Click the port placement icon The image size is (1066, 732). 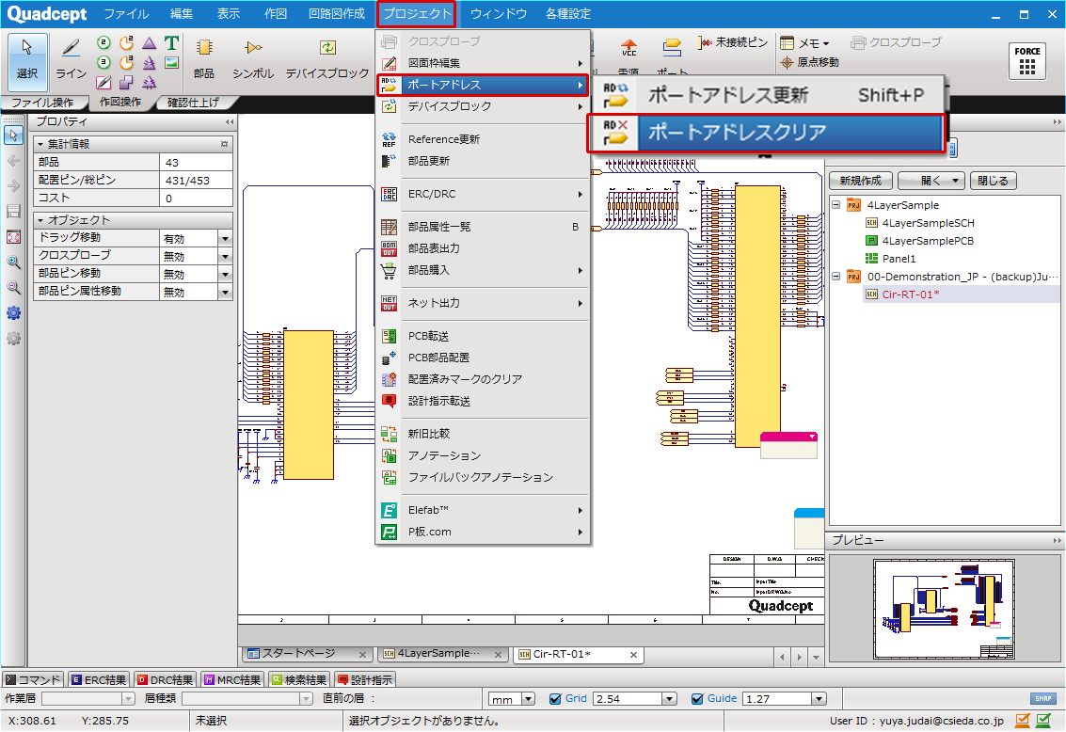pos(672,48)
